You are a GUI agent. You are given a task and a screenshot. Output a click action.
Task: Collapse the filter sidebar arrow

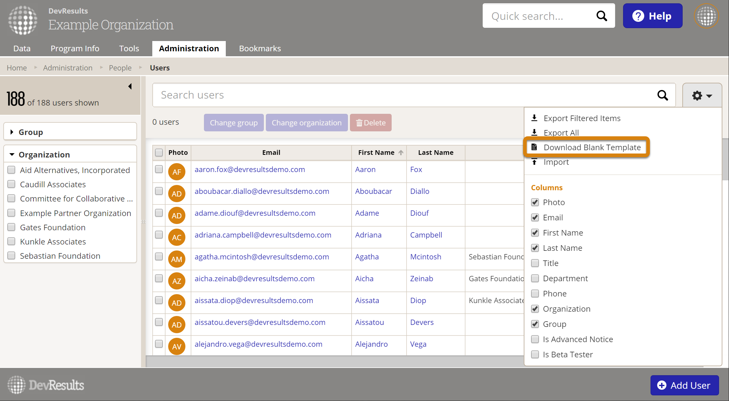(x=130, y=86)
